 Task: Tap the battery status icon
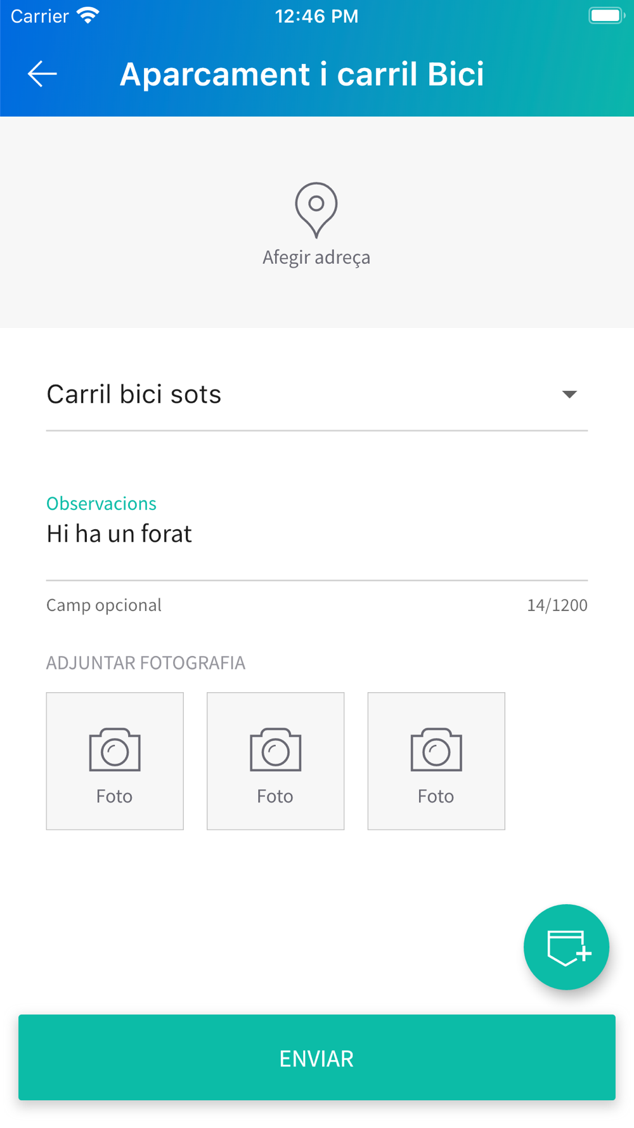[x=607, y=15]
